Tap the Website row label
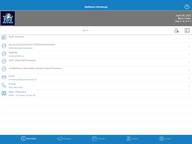Screen dimensions: 192x144 13,52
